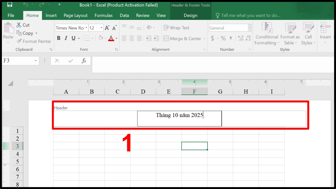Click the Format as Table icon
The image size is (336, 189).
pos(290,34)
